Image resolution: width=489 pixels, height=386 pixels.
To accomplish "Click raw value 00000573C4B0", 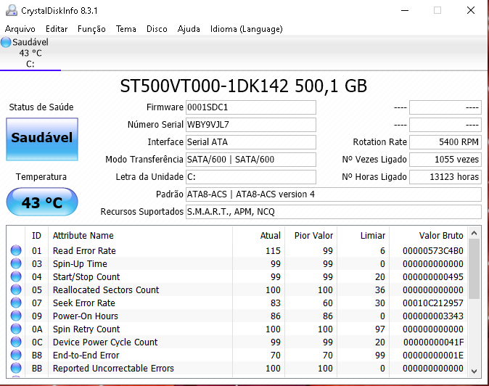I will coord(433,250).
